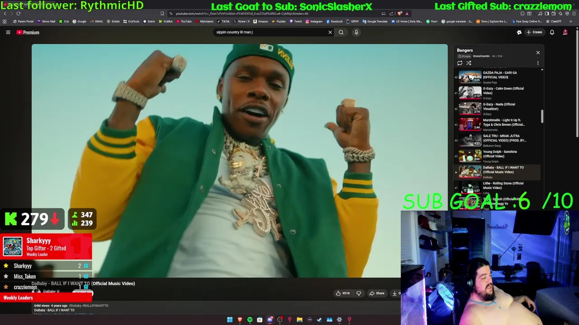Click the Create button
The height and width of the screenshot is (325, 579).
pos(534,32)
